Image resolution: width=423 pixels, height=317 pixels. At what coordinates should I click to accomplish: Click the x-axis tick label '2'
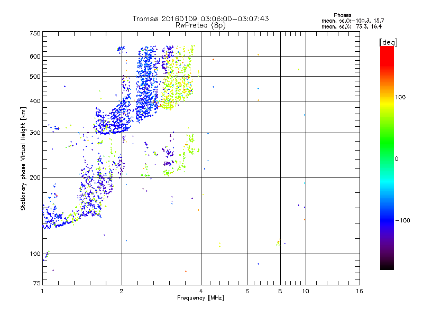pos(122,291)
